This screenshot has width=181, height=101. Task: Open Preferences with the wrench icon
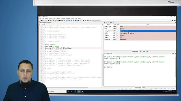(83, 20)
